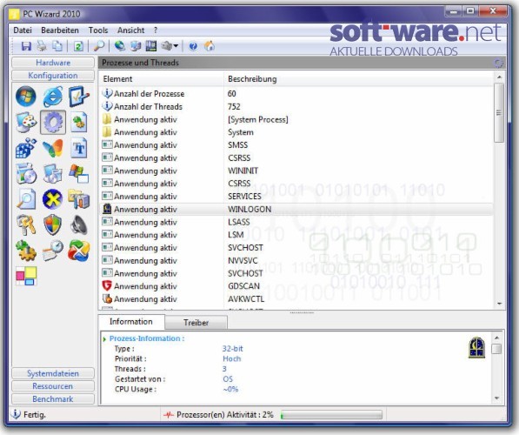Open the security shield sidebar icon
Image resolution: width=519 pixels, height=435 pixels.
point(53,225)
